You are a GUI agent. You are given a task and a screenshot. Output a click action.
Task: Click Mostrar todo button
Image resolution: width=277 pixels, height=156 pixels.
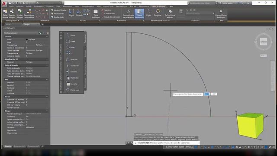(58, 13)
